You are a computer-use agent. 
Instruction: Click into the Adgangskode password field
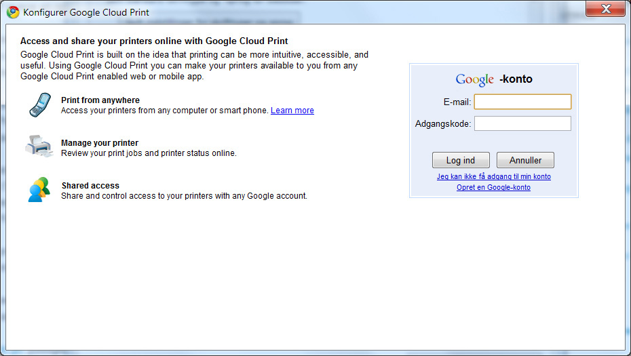tap(522, 123)
